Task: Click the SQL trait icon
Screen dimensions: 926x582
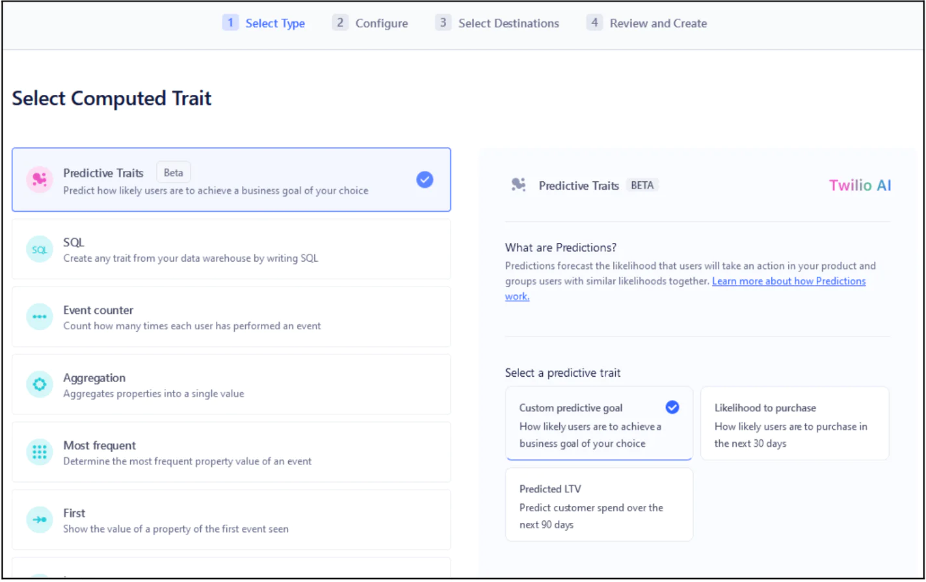Action: tap(39, 249)
